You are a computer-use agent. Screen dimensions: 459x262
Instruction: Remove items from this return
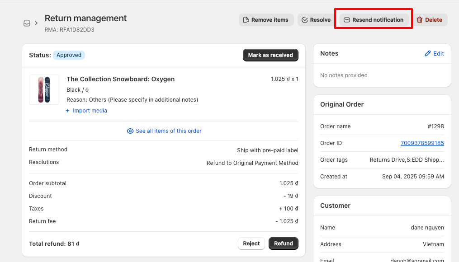pos(266,20)
